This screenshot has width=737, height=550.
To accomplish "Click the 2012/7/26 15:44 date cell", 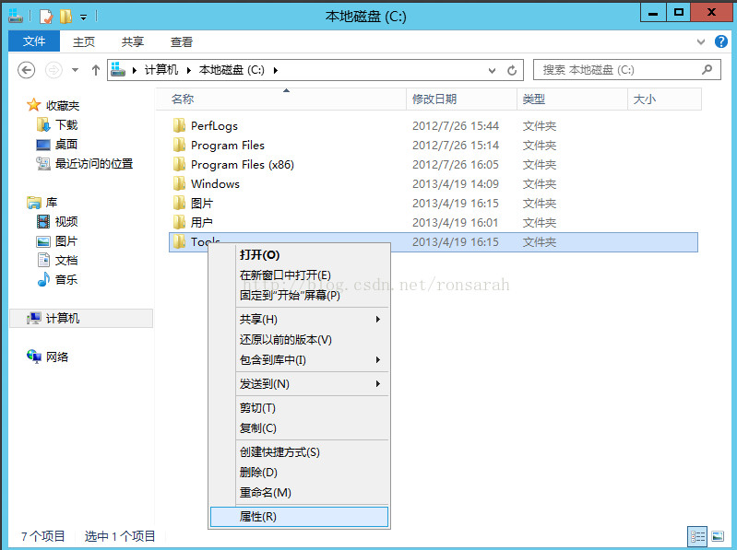I will click(456, 126).
